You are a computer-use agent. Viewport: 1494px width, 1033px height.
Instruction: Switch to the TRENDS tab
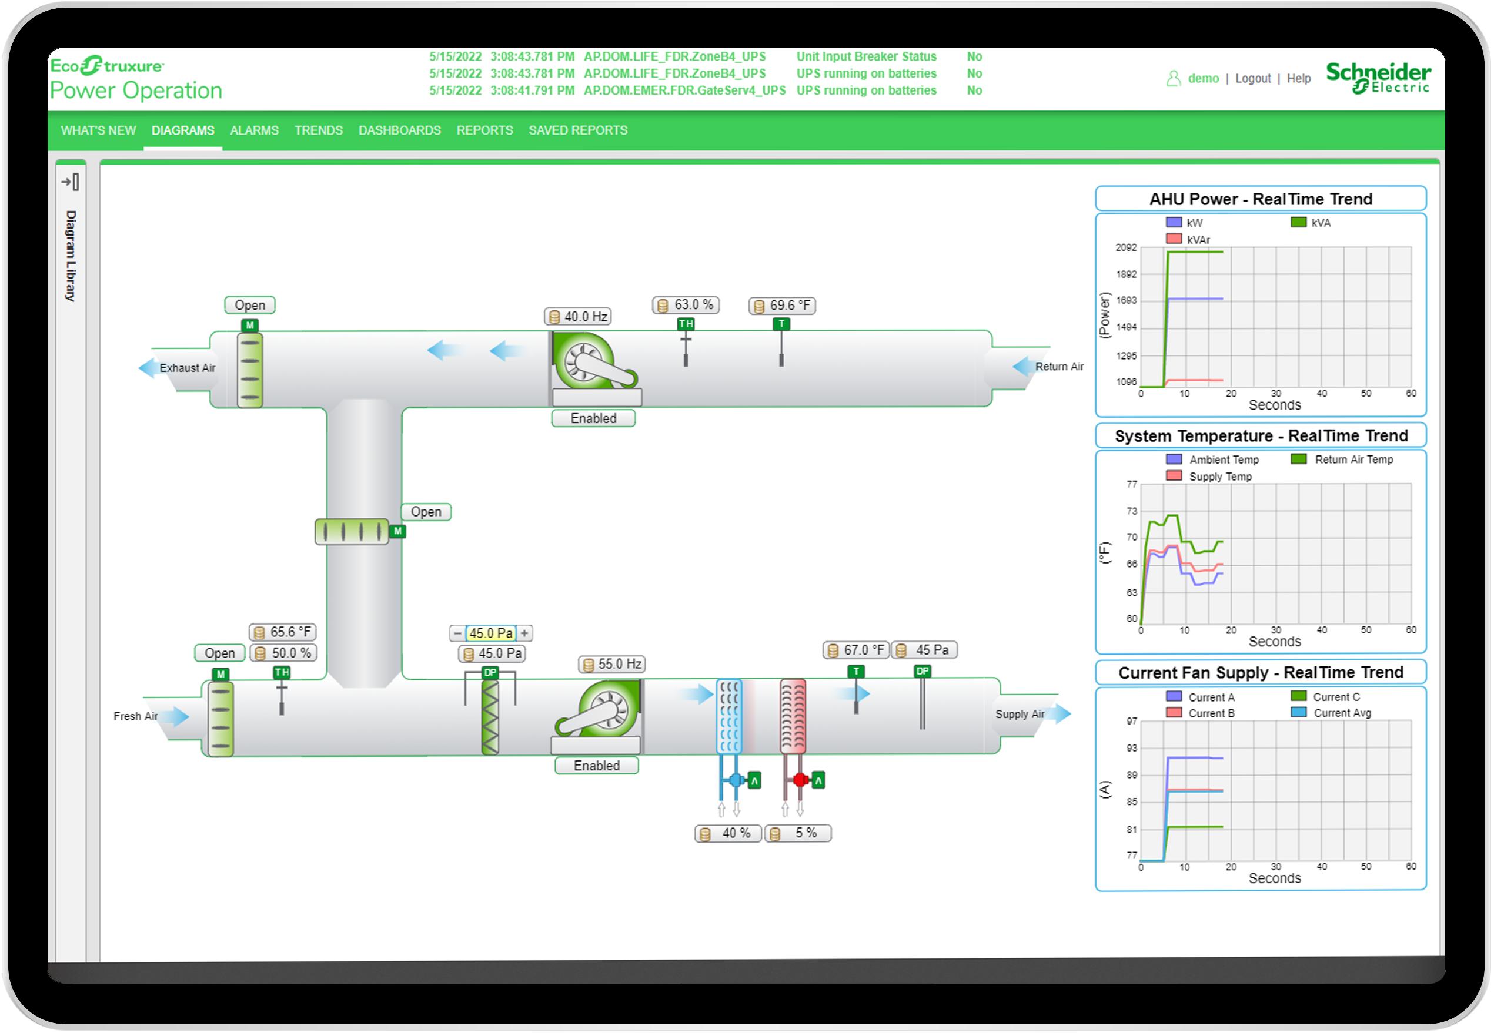(x=319, y=131)
